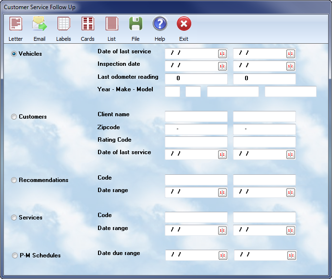Choose the P-M Schedules radio button
The image size is (332, 279).
click(x=14, y=255)
